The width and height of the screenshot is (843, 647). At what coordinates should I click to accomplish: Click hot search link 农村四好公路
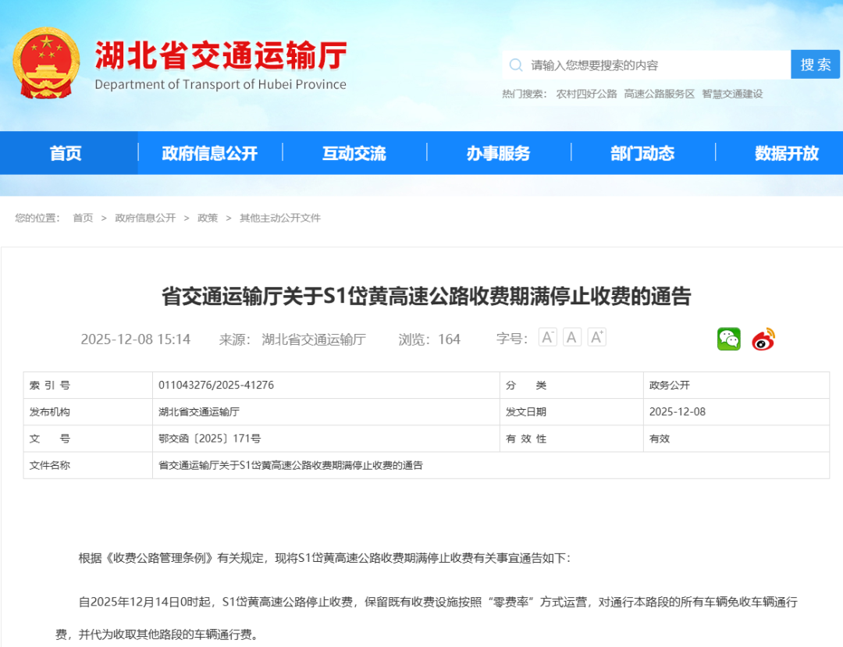point(586,94)
